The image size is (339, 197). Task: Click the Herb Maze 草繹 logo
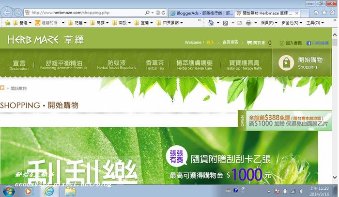click(x=46, y=40)
